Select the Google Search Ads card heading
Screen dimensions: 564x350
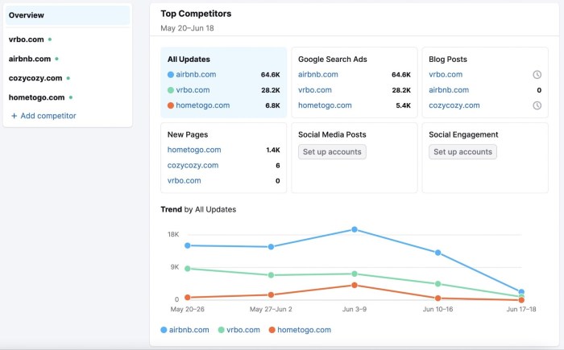(x=332, y=60)
